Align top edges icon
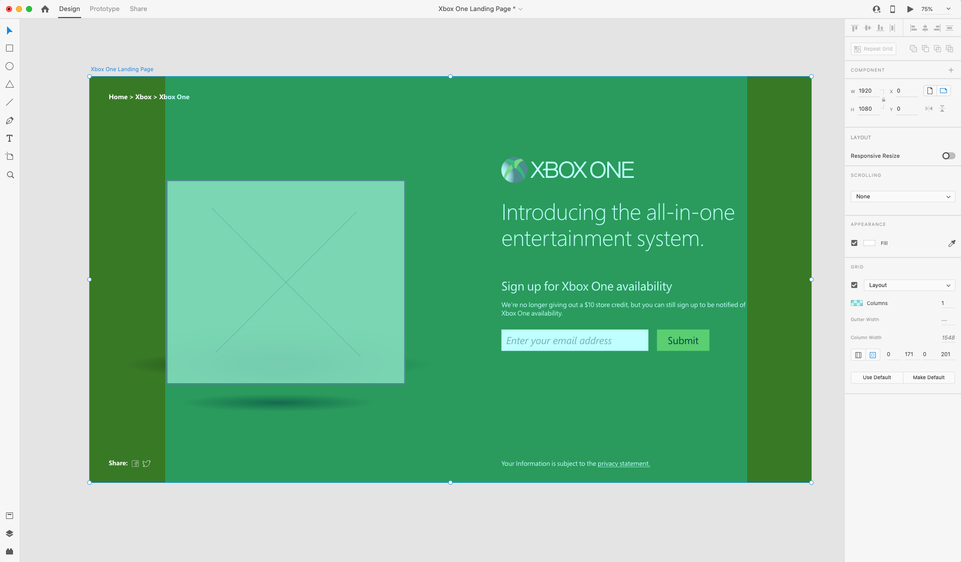The height and width of the screenshot is (562, 961). pyautogui.click(x=855, y=28)
